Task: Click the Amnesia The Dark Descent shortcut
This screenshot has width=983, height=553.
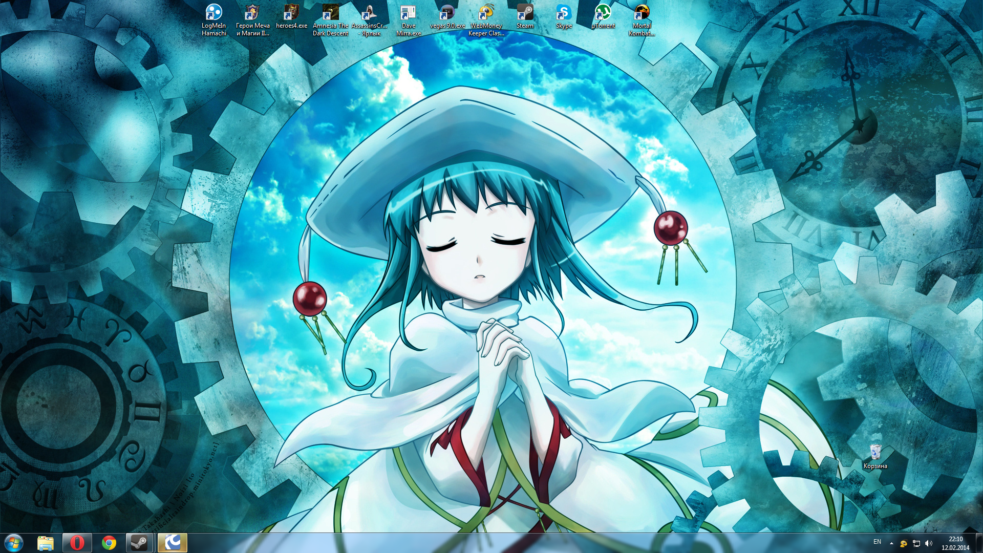Action: (x=330, y=13)
